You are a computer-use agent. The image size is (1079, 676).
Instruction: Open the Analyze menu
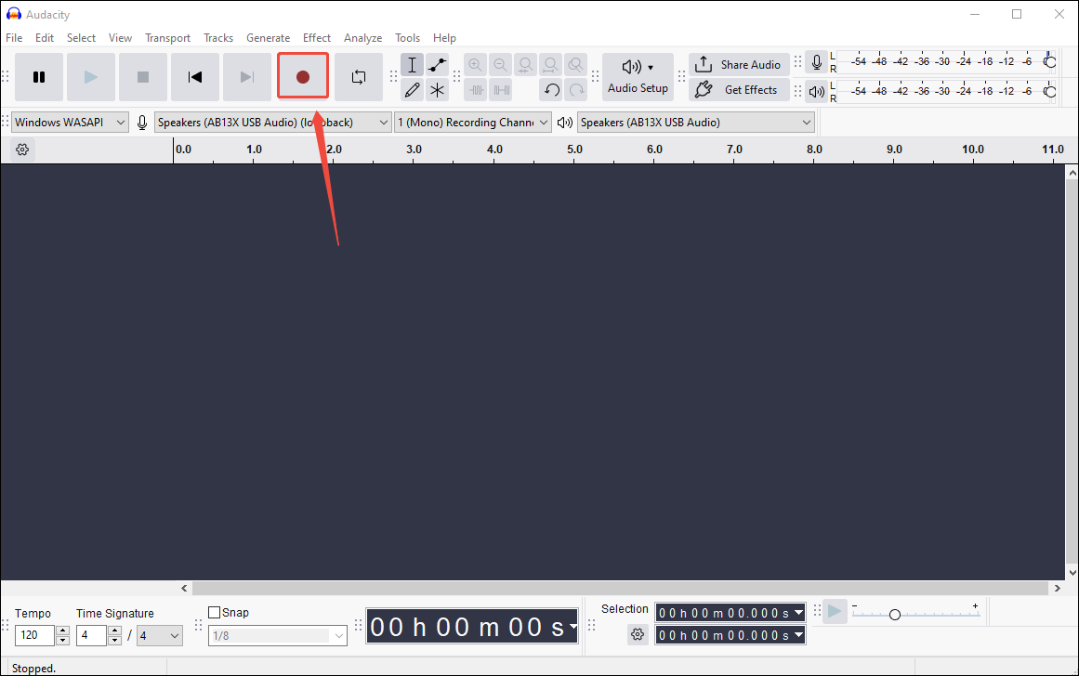click(362, 38)
